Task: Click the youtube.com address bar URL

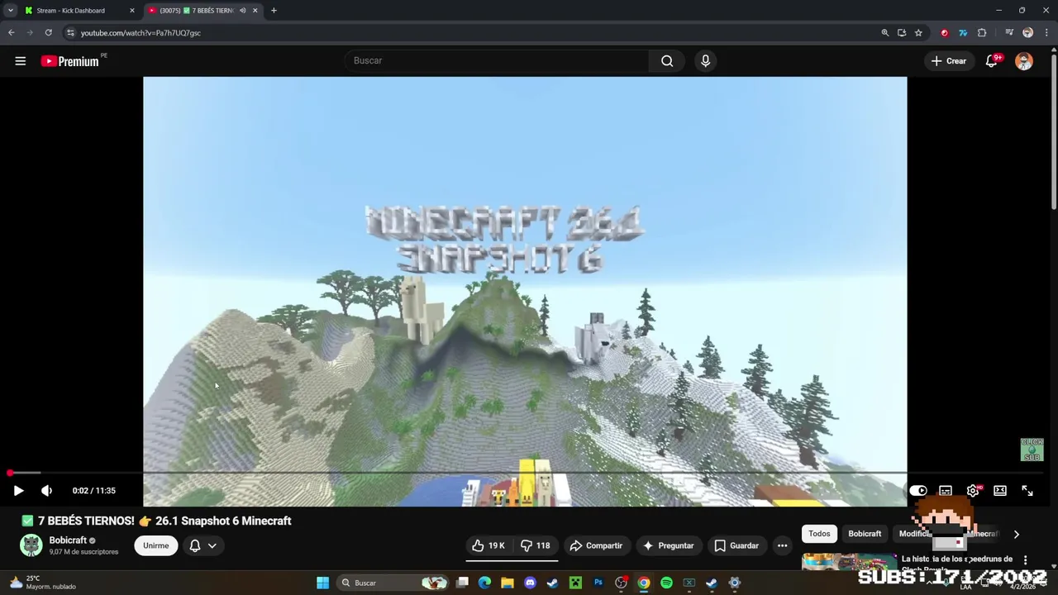Action: (x=141, y=33)
